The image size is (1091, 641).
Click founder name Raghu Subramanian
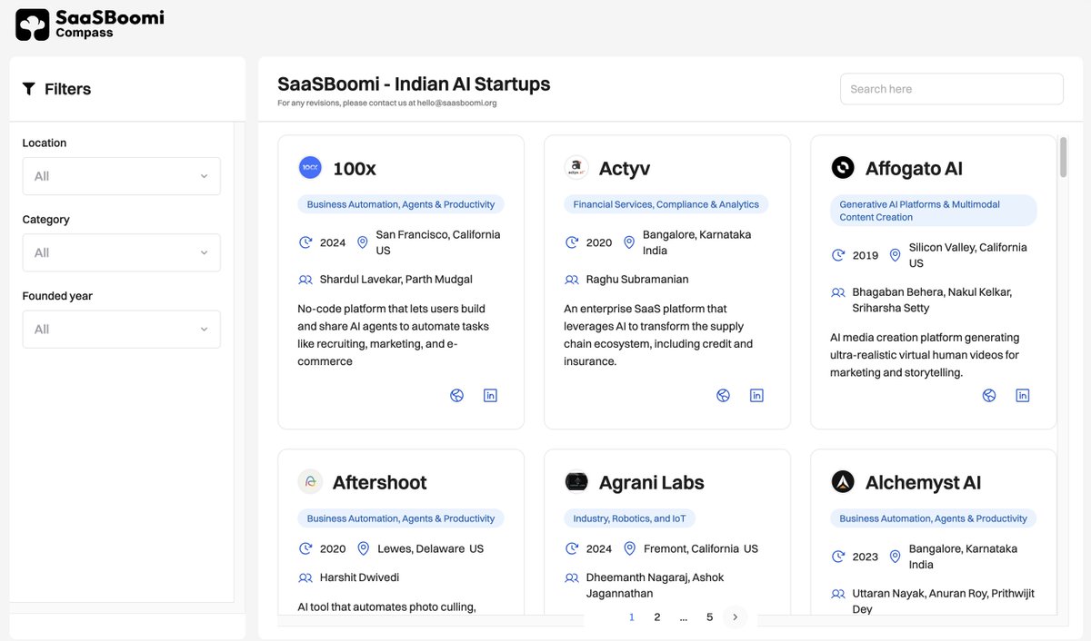click(x=637, y=280)
